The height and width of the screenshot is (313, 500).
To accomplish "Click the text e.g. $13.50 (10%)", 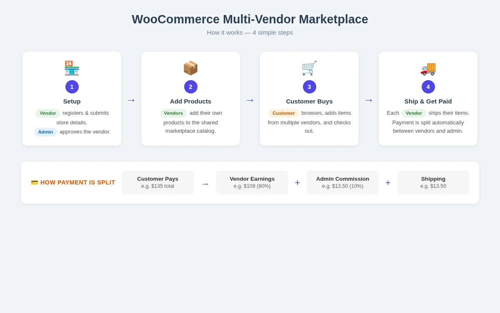I will 342,186.
